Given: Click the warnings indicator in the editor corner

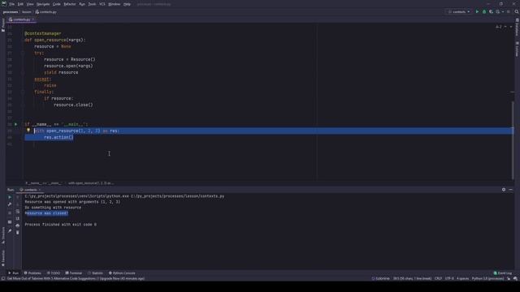Looking at the screenshot, I should (498, 27).
